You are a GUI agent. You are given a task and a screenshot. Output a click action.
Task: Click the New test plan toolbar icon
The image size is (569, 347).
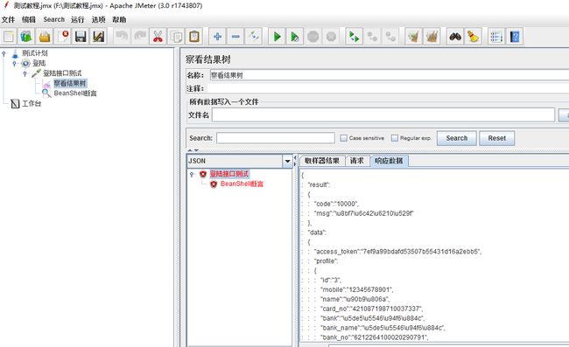(9, 37)
